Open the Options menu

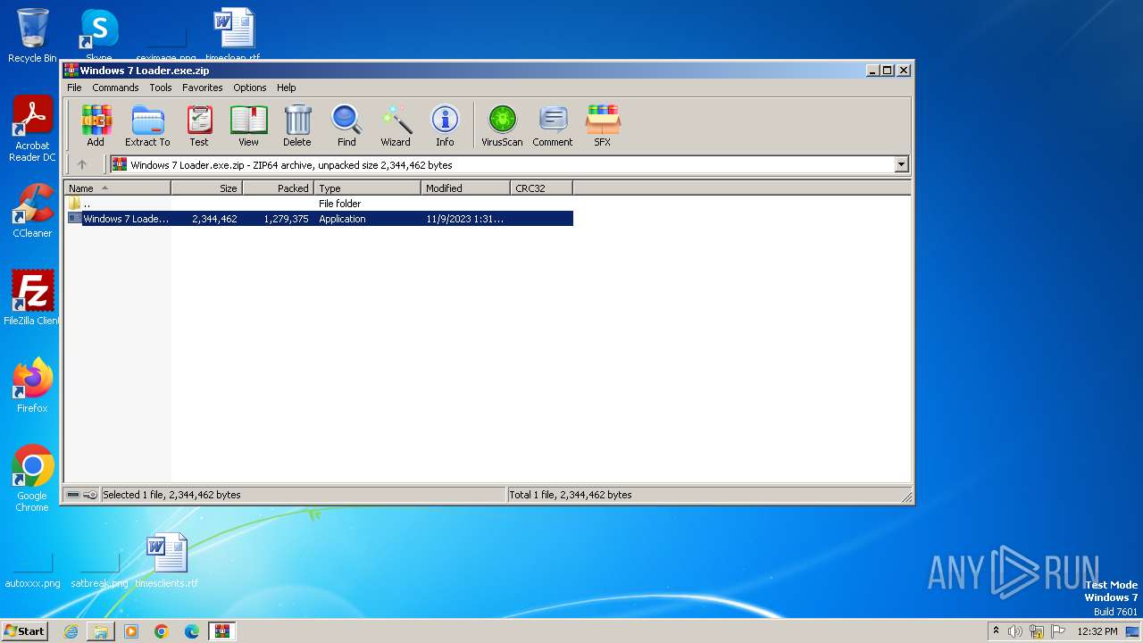250,88
